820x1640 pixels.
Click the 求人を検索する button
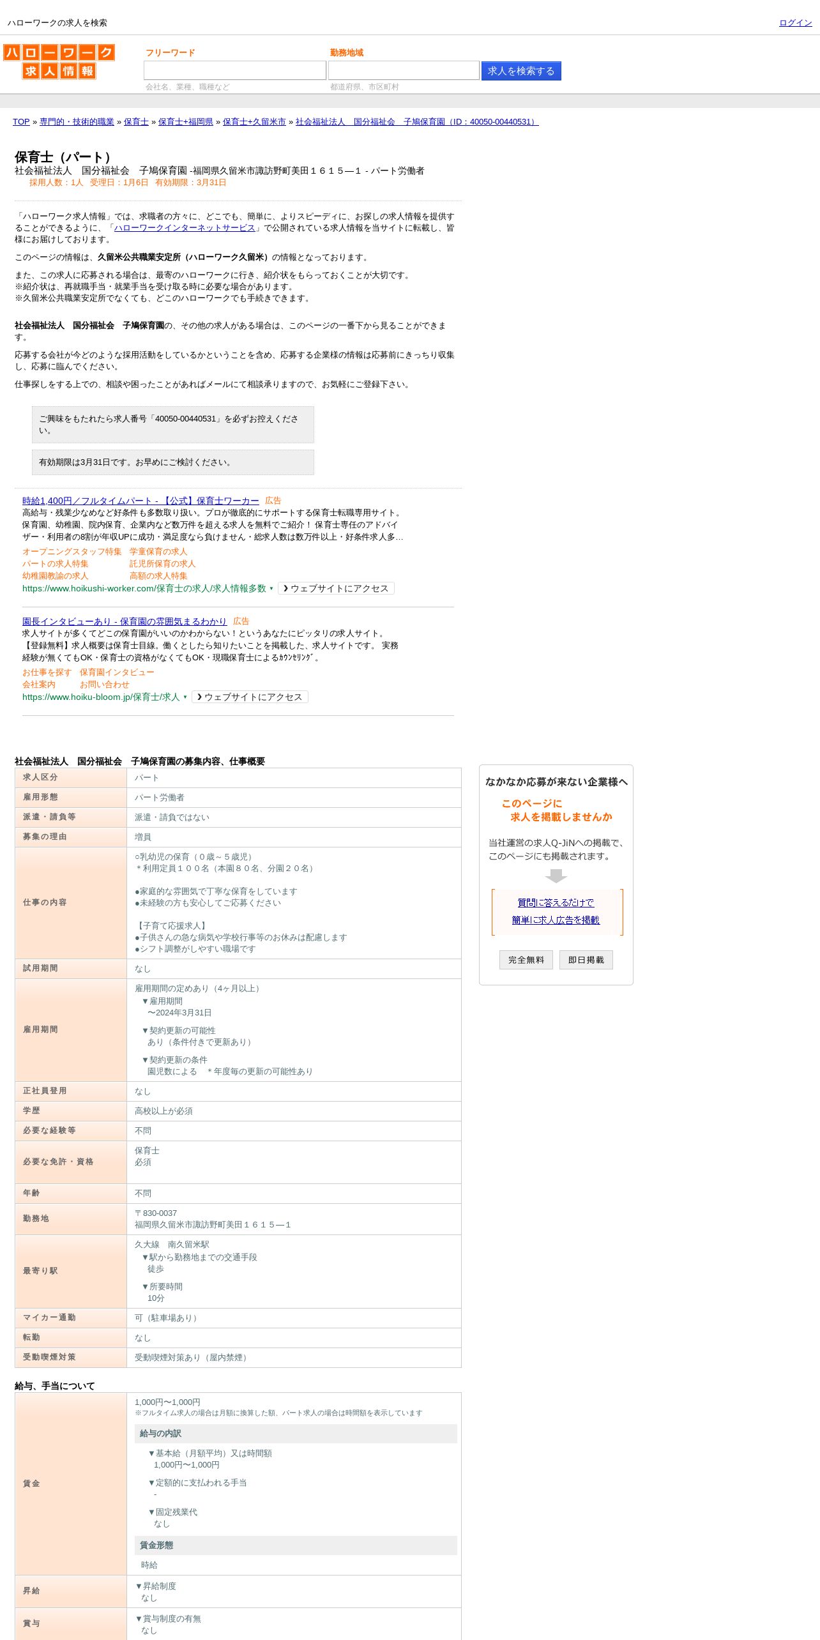(521, 71)
